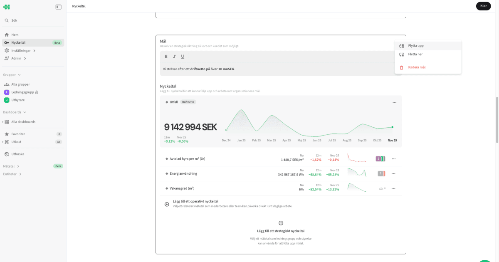Click the Utfall card options ellipsis
Viewport: 499px width, 262px height.
pos(394,101)
